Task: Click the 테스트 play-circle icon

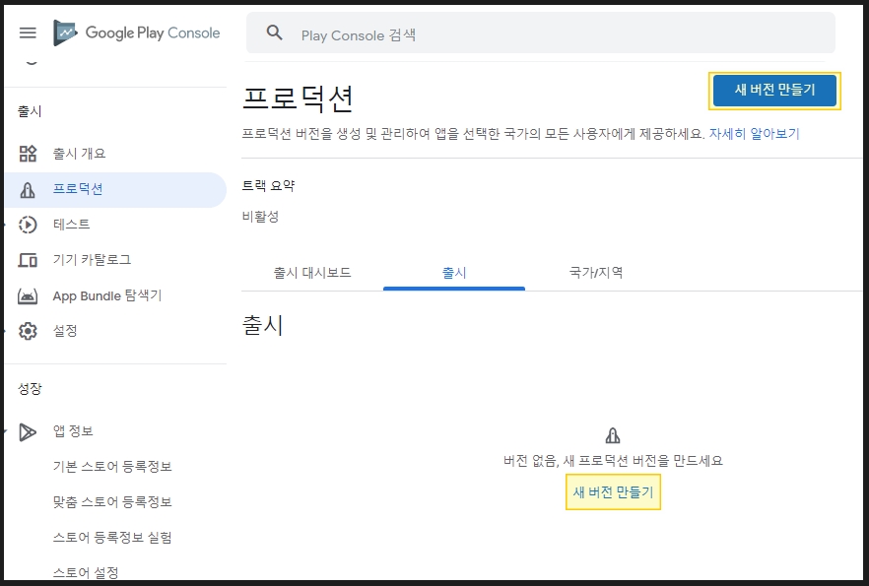Action: coord(28,225)
